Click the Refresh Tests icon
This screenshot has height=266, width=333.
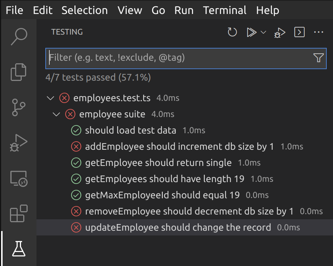[x=232, y=32]
